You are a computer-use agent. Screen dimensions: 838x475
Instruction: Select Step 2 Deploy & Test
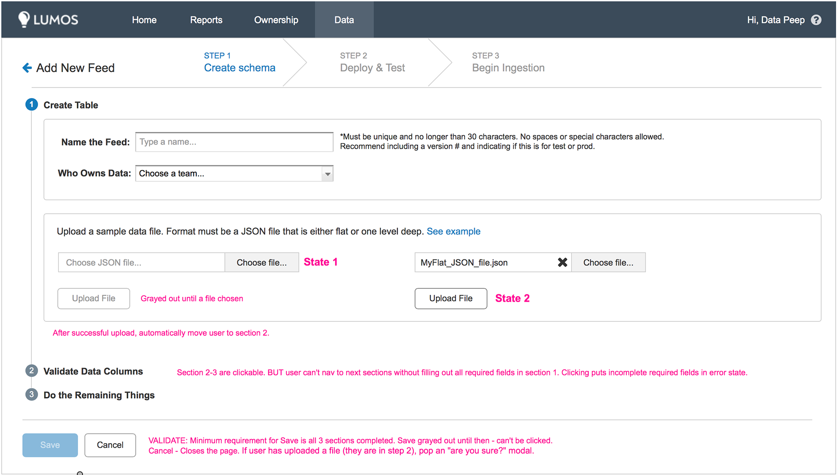(x=372, y=62)
